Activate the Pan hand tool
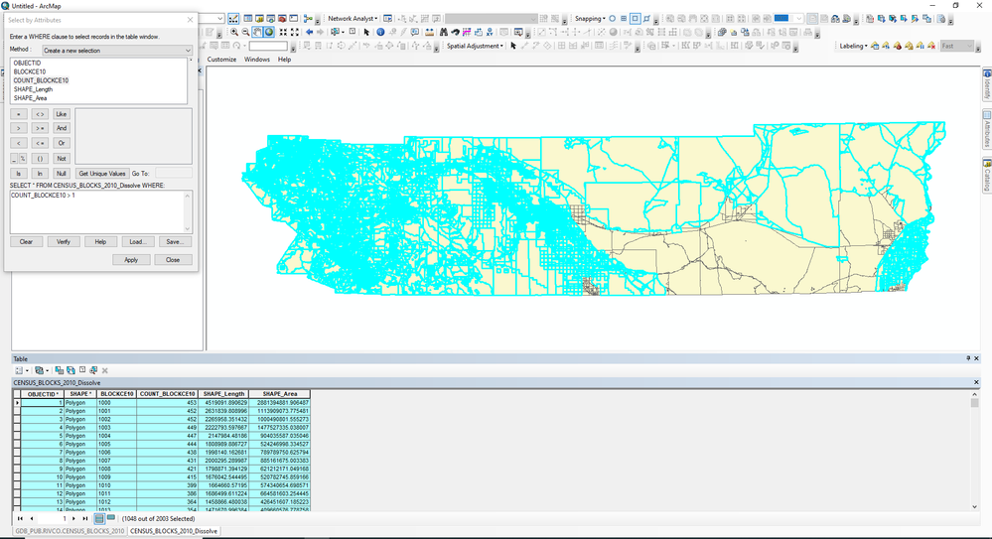992x539 pixels. tap(257, 32)
